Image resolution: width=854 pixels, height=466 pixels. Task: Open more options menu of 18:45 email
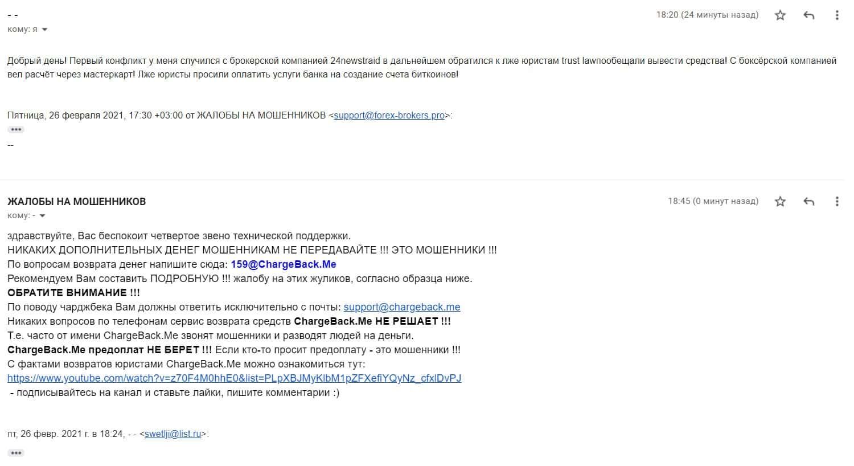[x=836, y=201]
